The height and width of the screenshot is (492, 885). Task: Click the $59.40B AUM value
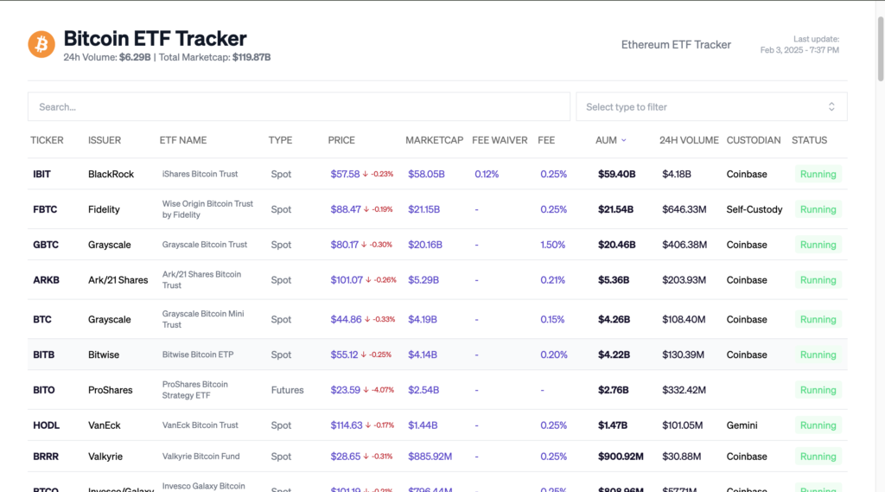click(617, 174)
